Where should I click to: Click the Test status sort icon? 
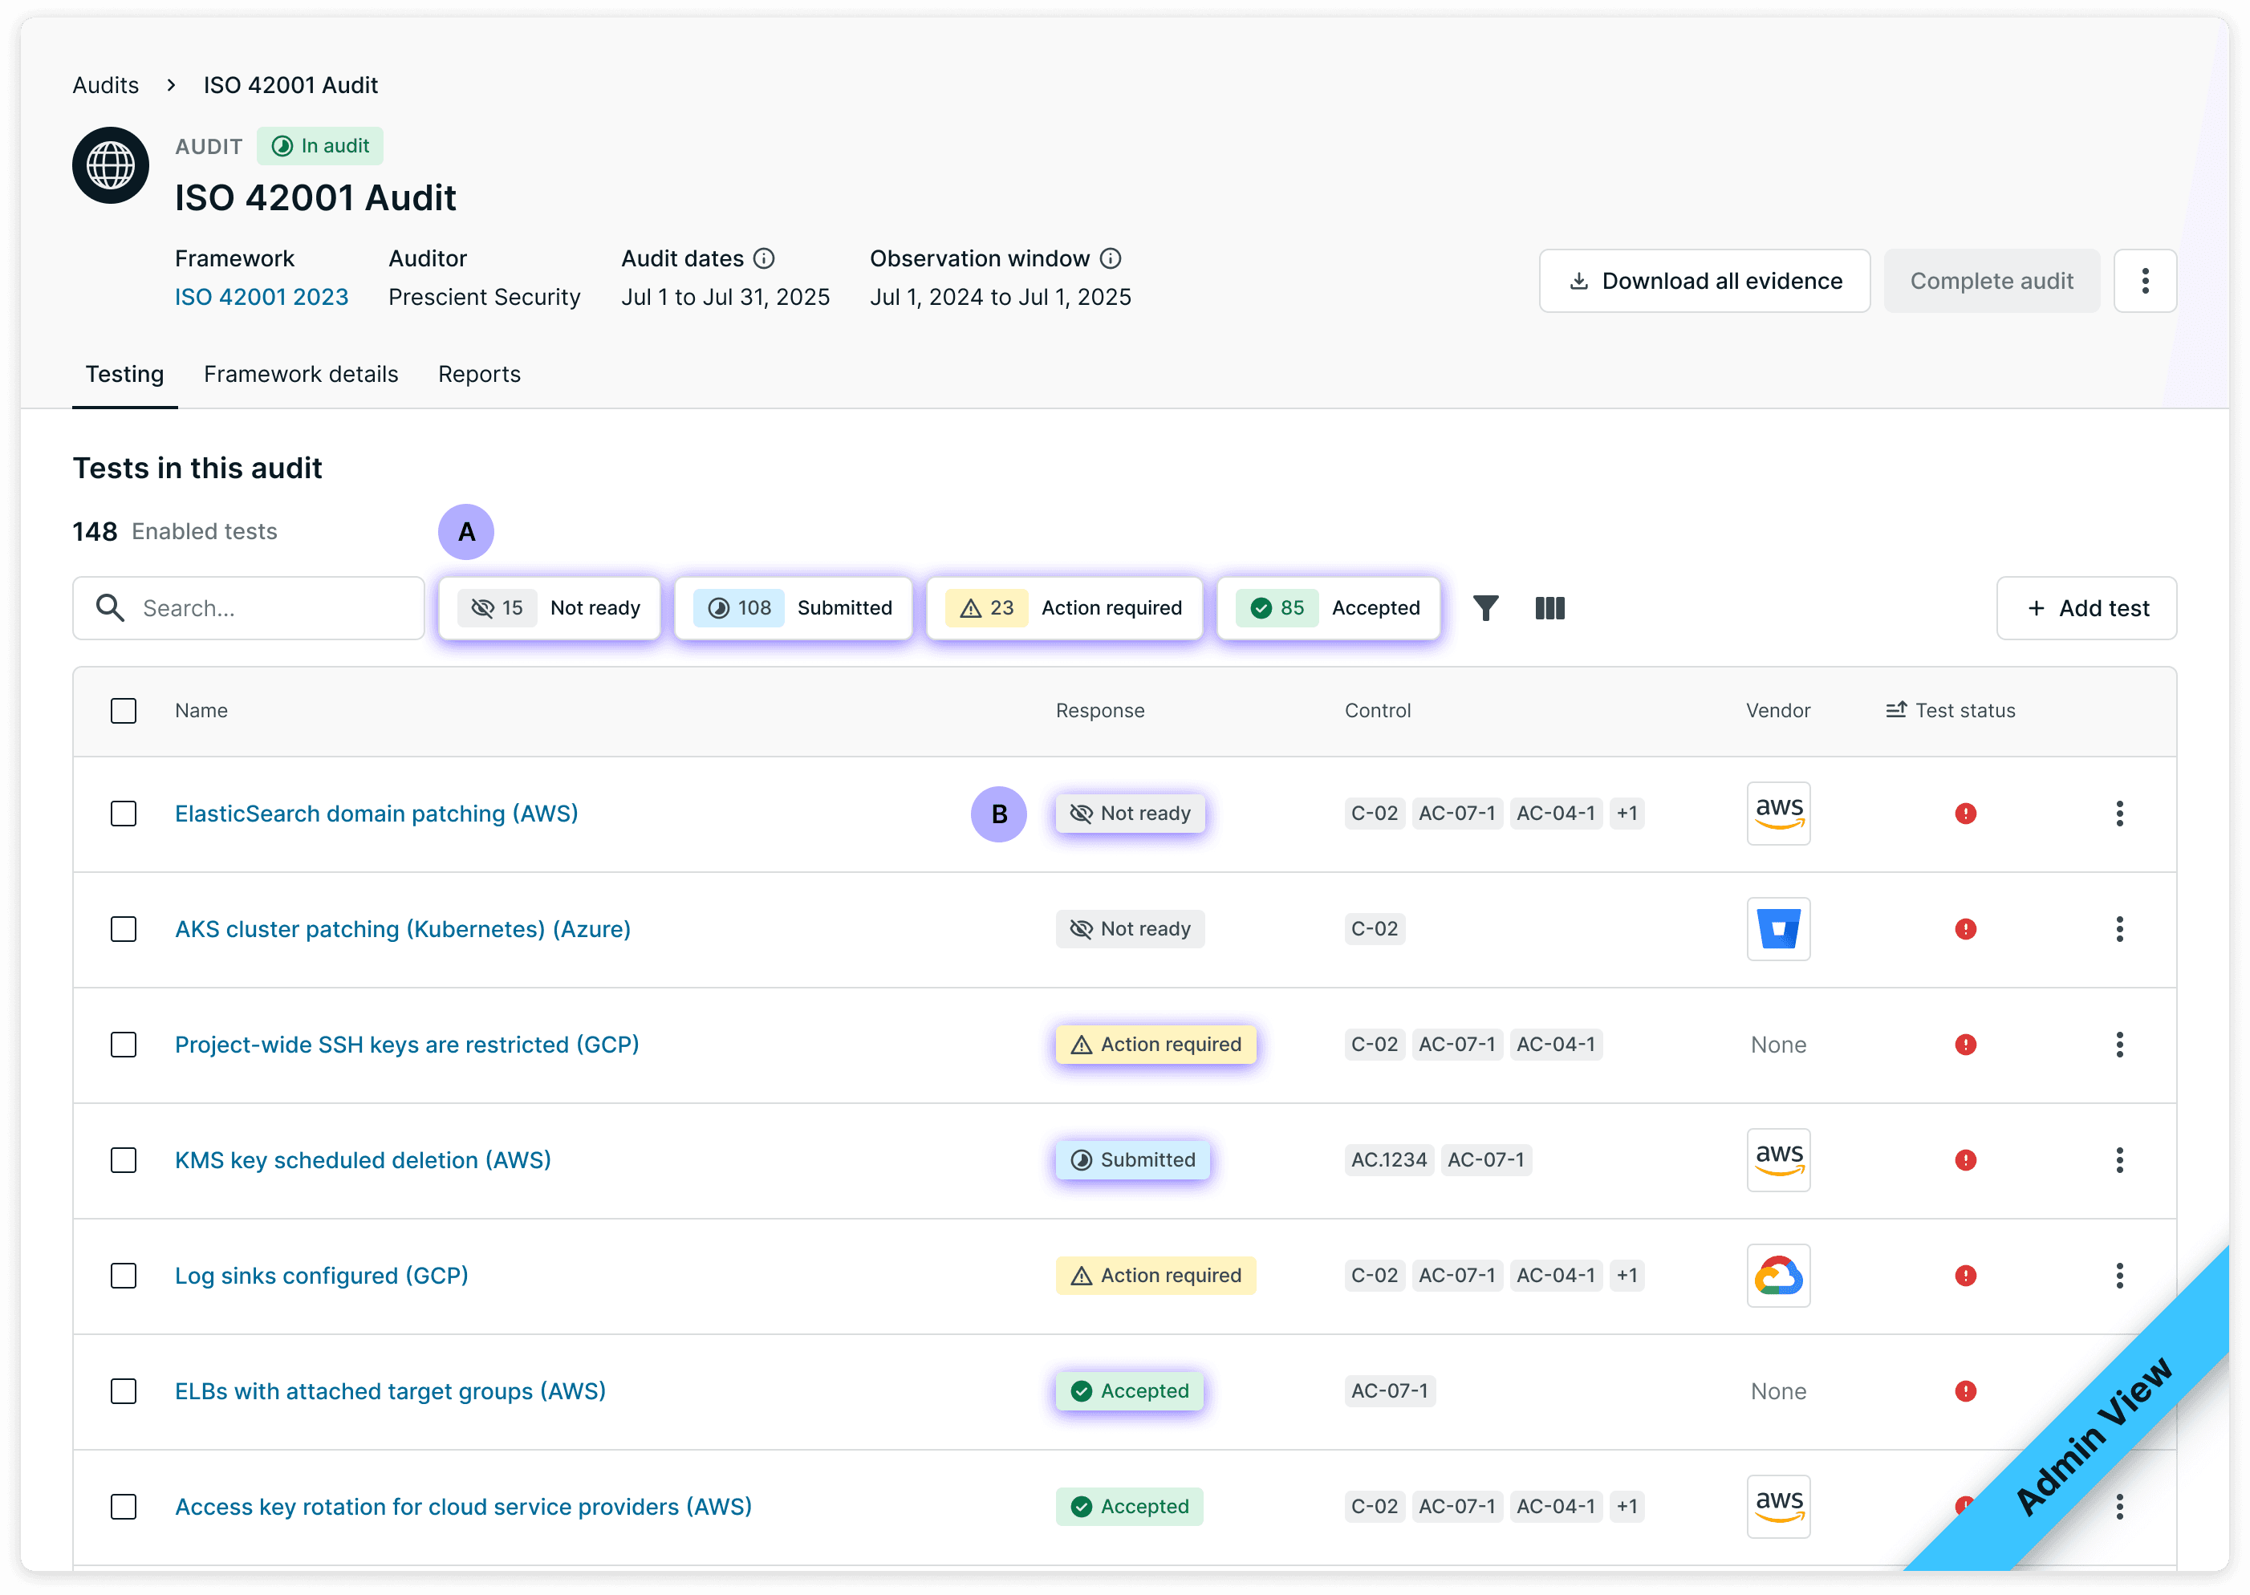tap(1895, 710)
